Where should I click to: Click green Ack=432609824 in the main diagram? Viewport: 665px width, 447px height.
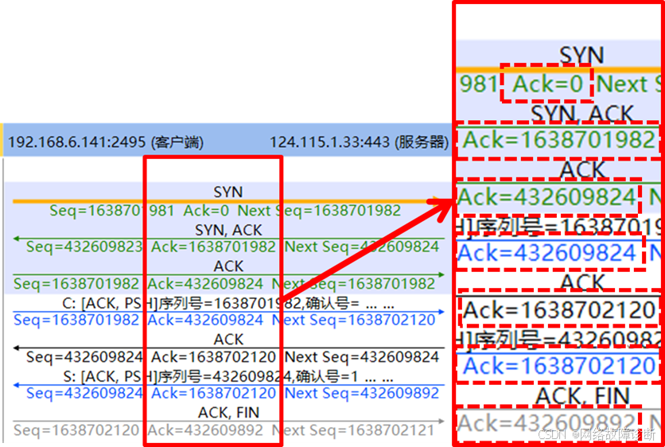206,284
